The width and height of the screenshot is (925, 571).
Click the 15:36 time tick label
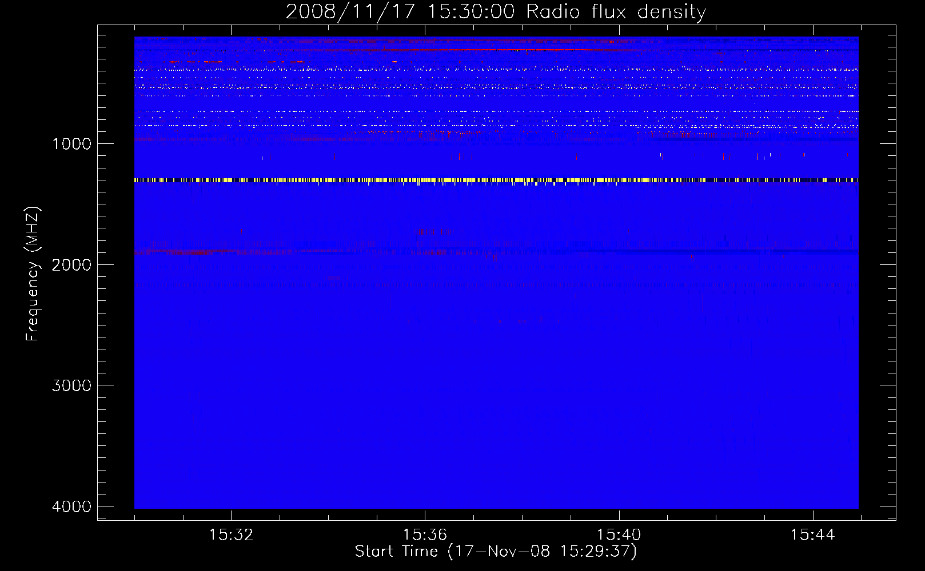point(425,535)
